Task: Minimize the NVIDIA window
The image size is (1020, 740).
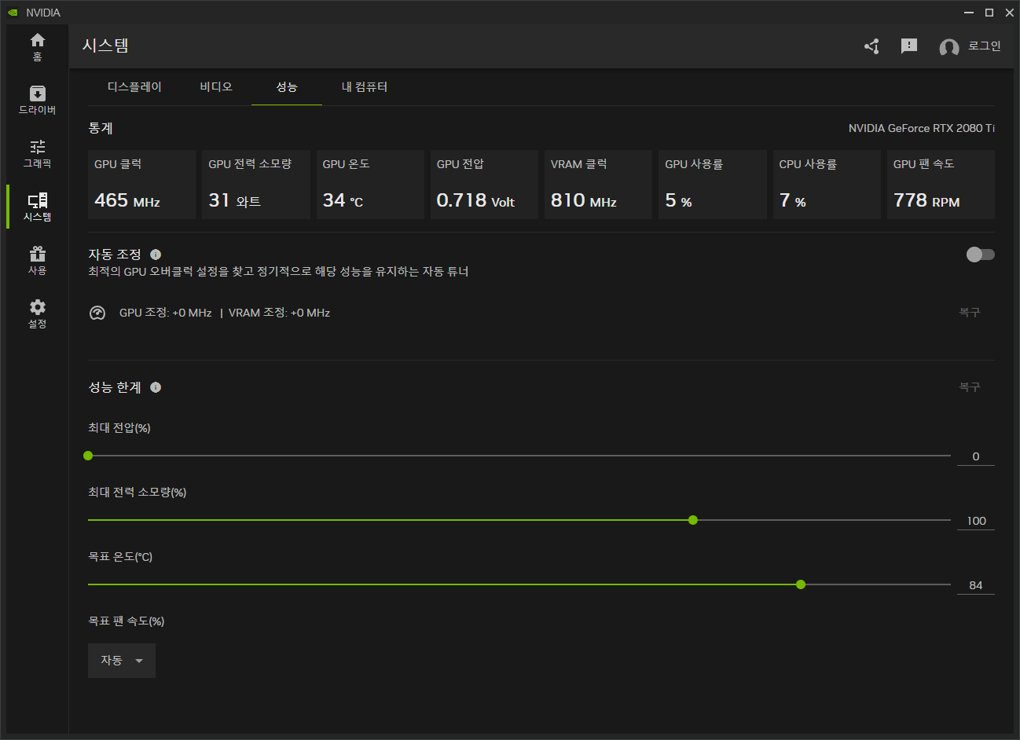Action: [970, 13]
